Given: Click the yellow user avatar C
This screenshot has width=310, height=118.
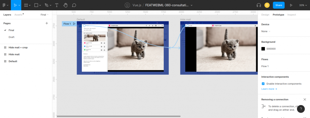Looking at the screenshot, I should coord(267,5).
